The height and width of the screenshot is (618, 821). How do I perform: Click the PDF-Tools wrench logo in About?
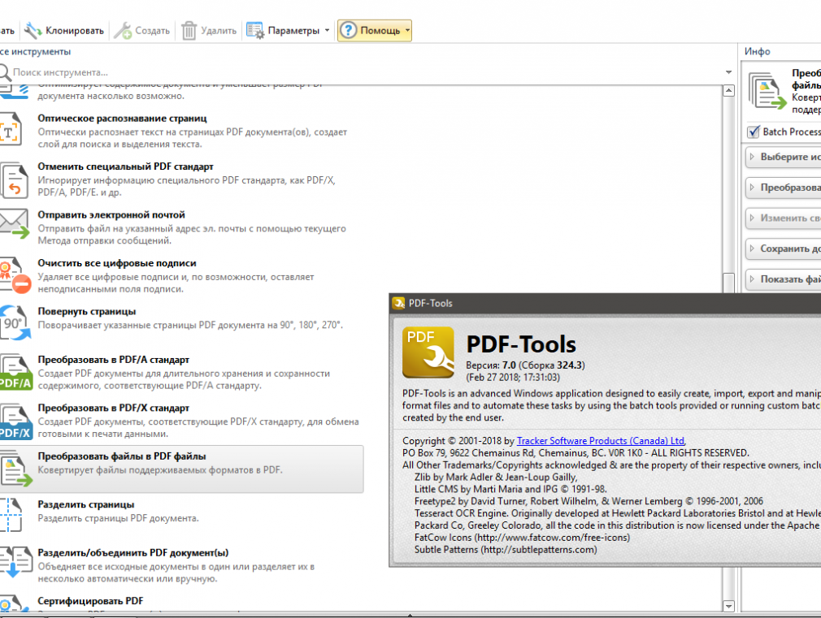click(428, 352)
